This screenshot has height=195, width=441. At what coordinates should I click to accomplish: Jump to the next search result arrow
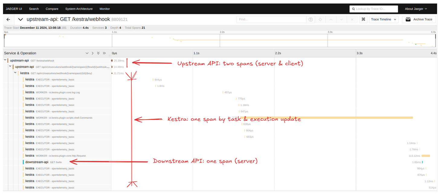pyautogui.click(x=341, y=19)
